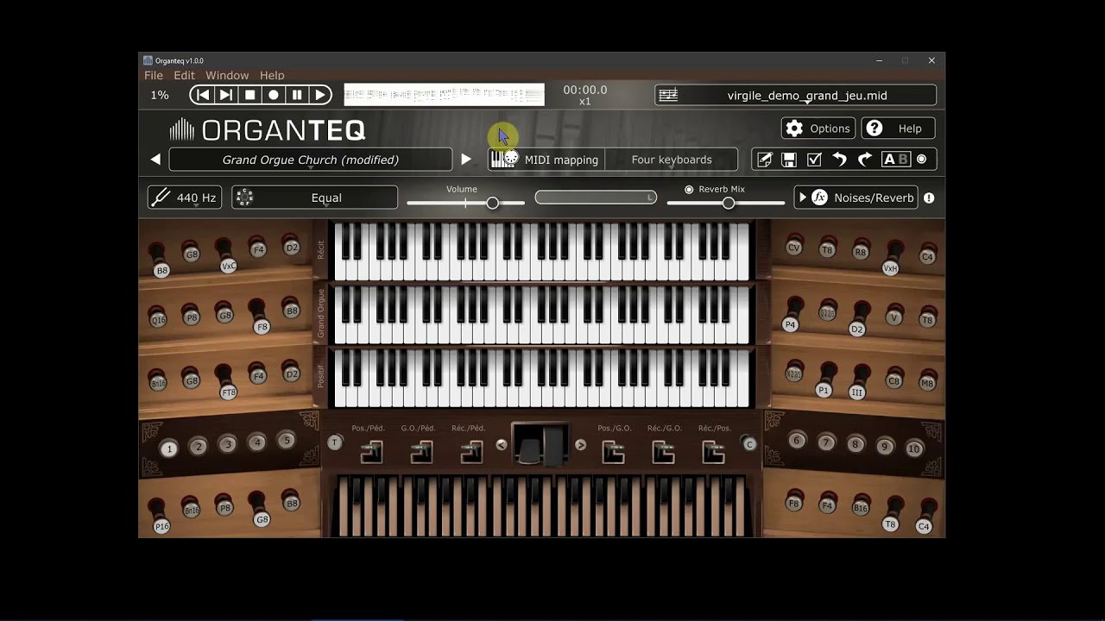1105x621 pixels.
Task: Click the Volume slider handle
Action: 492,203
